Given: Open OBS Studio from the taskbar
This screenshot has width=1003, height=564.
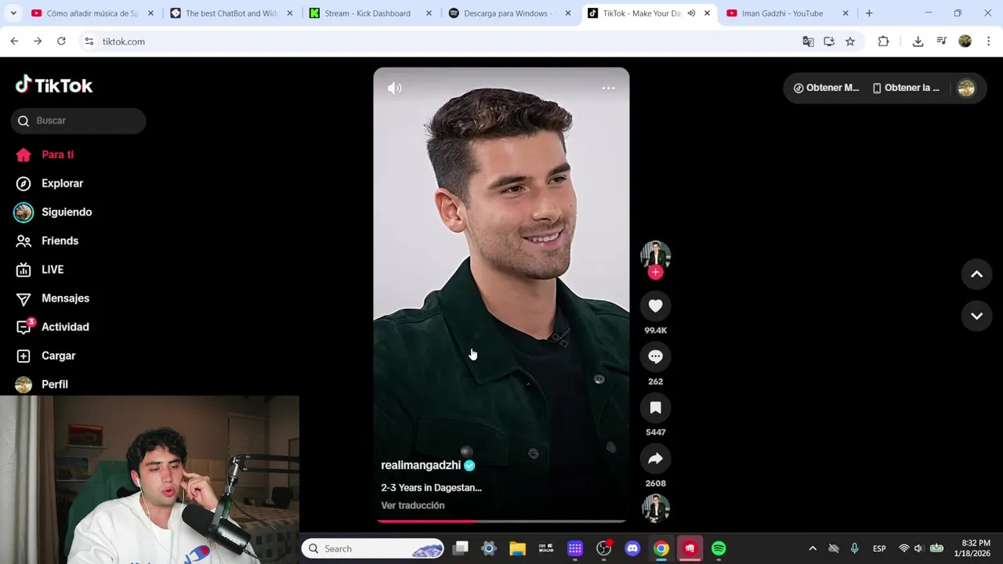Looking at the screenshot, I should click(x=603, y=549).
